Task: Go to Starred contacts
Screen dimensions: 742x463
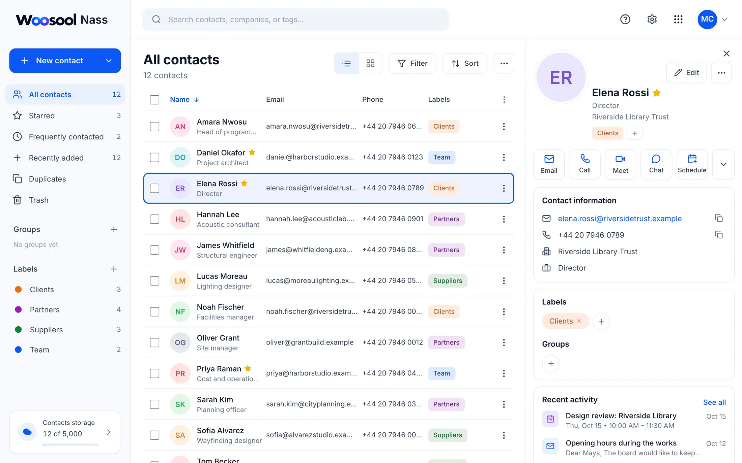Action: [65, 115]
